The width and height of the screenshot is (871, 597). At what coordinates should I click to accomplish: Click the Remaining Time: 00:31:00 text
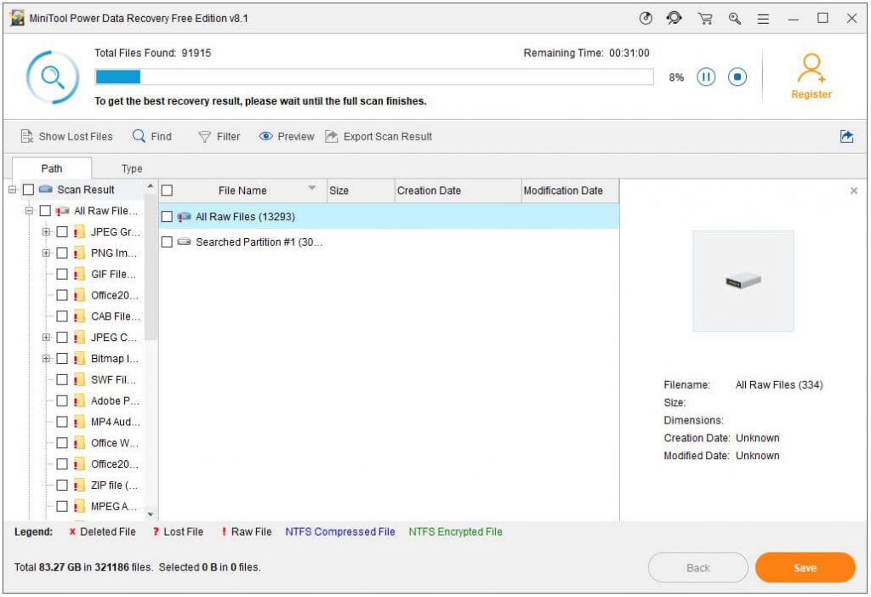point(586,54)
